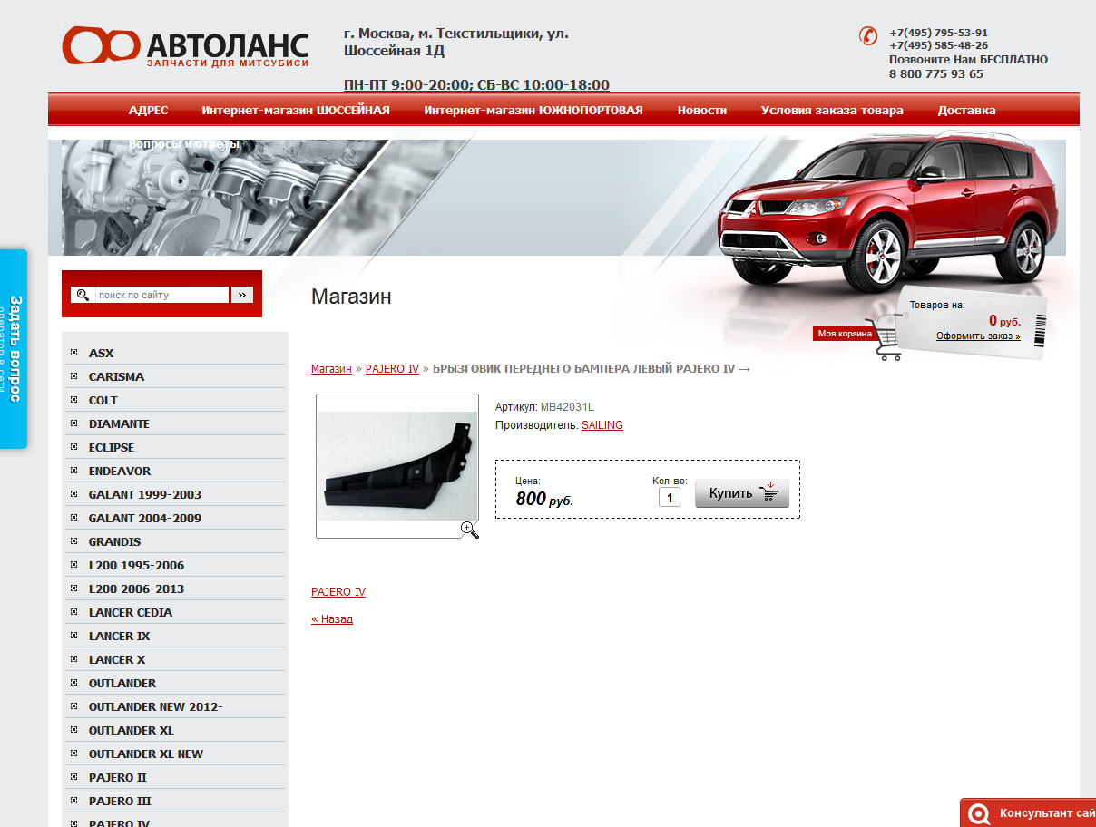
Task: Go back via the « Назад link
Action: click(332, 619)
